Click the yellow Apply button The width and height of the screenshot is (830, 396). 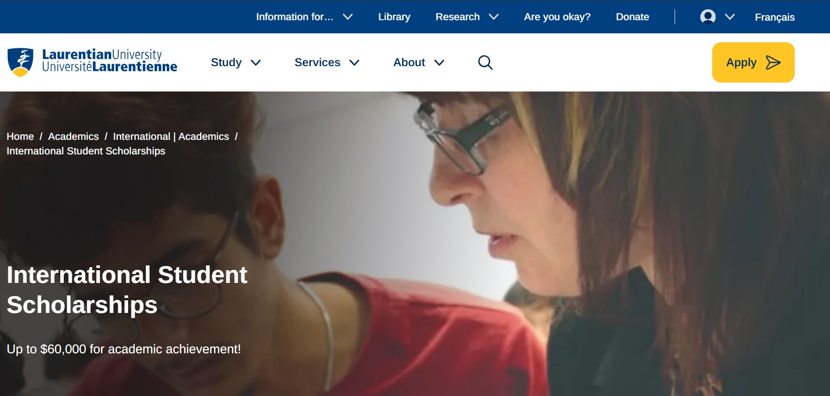(753, 62)
